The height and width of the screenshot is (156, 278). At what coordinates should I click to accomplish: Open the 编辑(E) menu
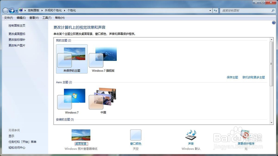point(21,18)
